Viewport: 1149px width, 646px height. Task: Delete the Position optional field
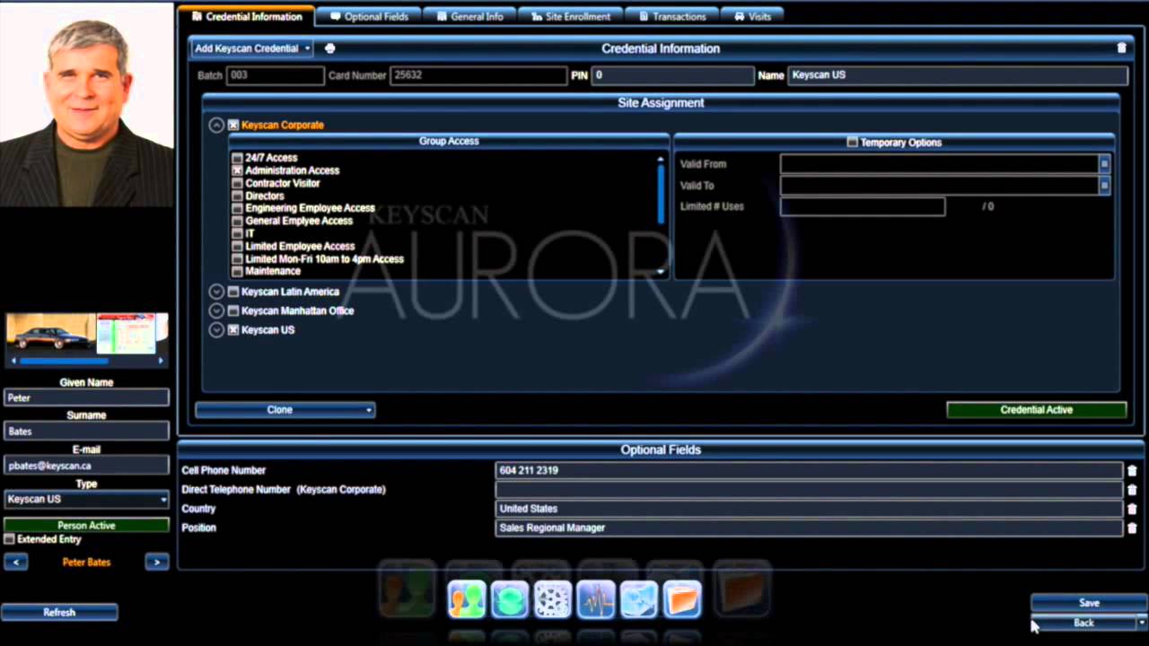1132,528
